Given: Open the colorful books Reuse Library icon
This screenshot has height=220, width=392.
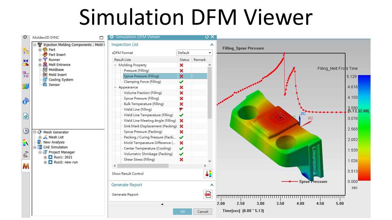Looking at the screenshot, I should (x=26, y=86).
